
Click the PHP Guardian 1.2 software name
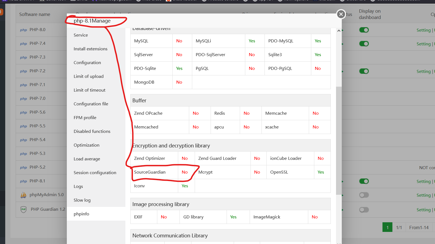48,209
